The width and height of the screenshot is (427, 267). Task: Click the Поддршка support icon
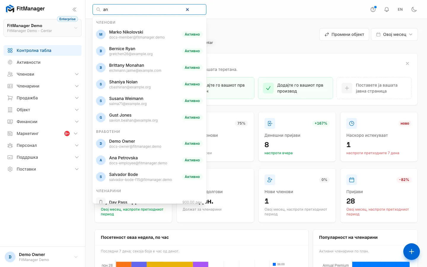[10, 157]
